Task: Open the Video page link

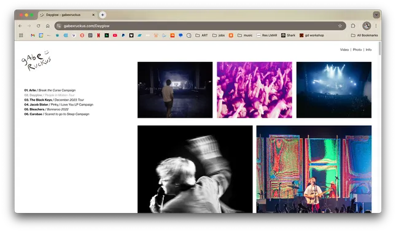Action: click(x=344, y=50)
